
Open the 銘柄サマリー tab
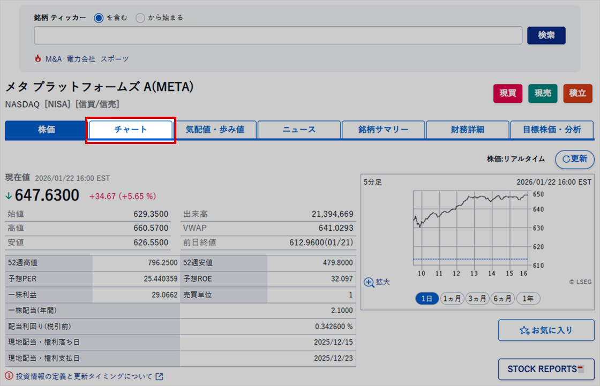tap(383, 129)
